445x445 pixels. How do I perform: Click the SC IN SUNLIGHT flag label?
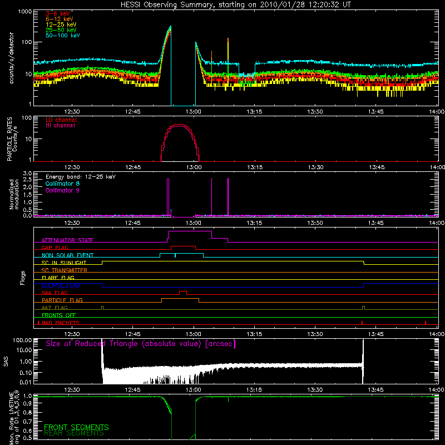(64, 263)
